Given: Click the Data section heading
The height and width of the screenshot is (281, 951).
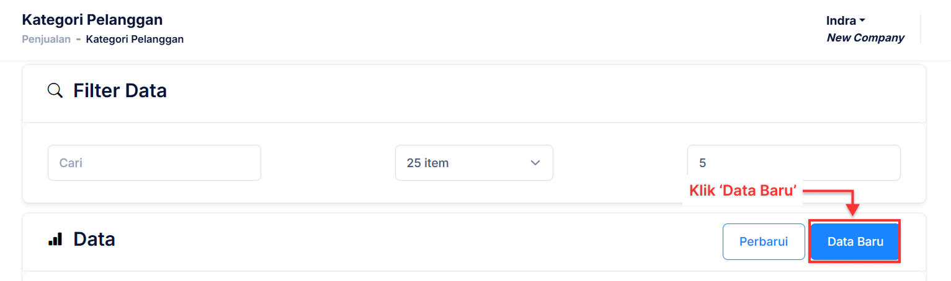Looking at the screenshot, I should pyautogui.click(x=94, y=239).
